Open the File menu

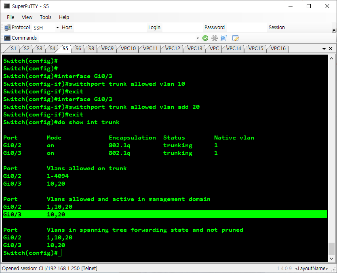point(11,17)
